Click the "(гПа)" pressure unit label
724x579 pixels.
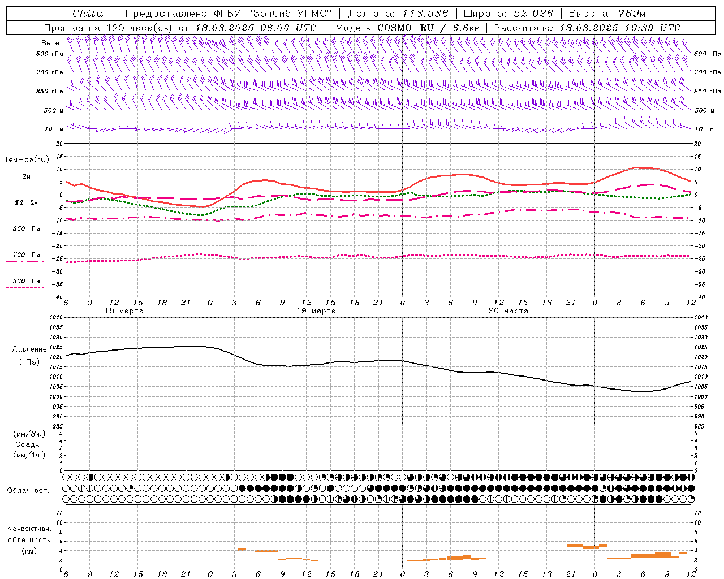(29, 362)
